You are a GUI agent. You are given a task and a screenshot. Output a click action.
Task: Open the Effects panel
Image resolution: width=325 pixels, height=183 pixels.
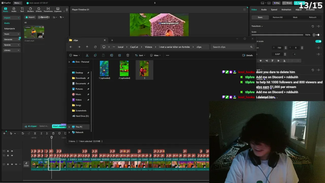coord(39,10)
